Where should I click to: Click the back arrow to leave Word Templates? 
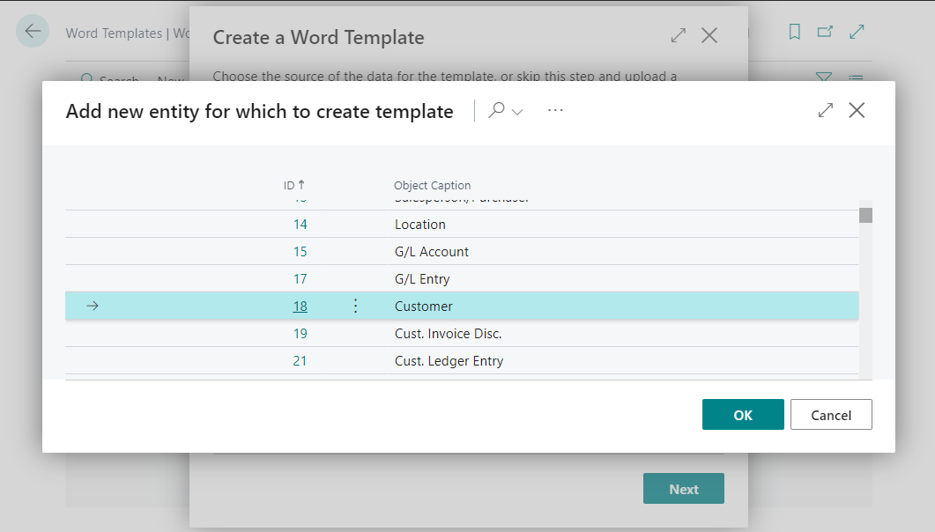(32, 31)
